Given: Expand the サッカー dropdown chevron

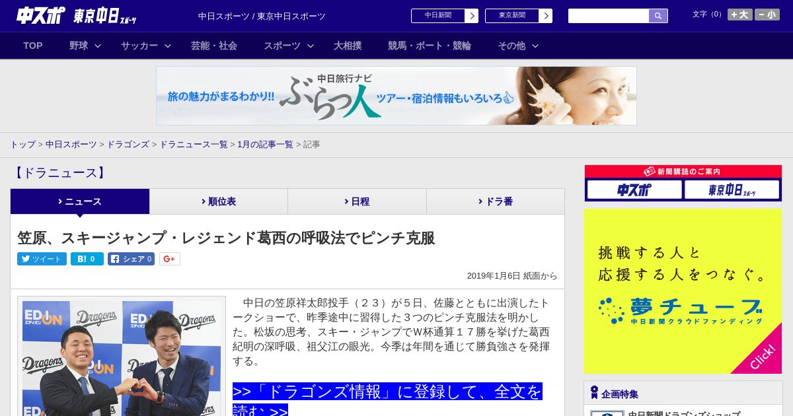Looking at the screenshot, I should (168, 46).
